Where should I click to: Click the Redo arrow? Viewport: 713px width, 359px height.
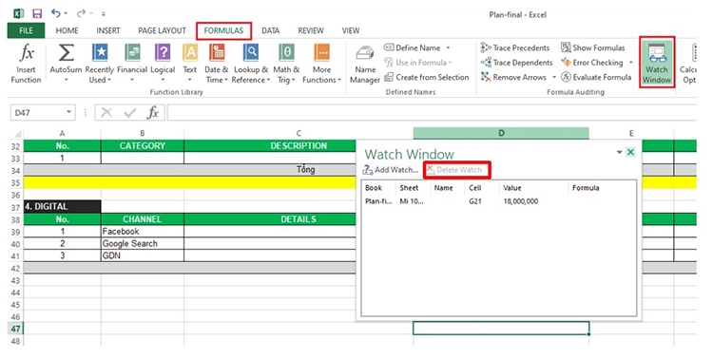click(x=81, y=13)
